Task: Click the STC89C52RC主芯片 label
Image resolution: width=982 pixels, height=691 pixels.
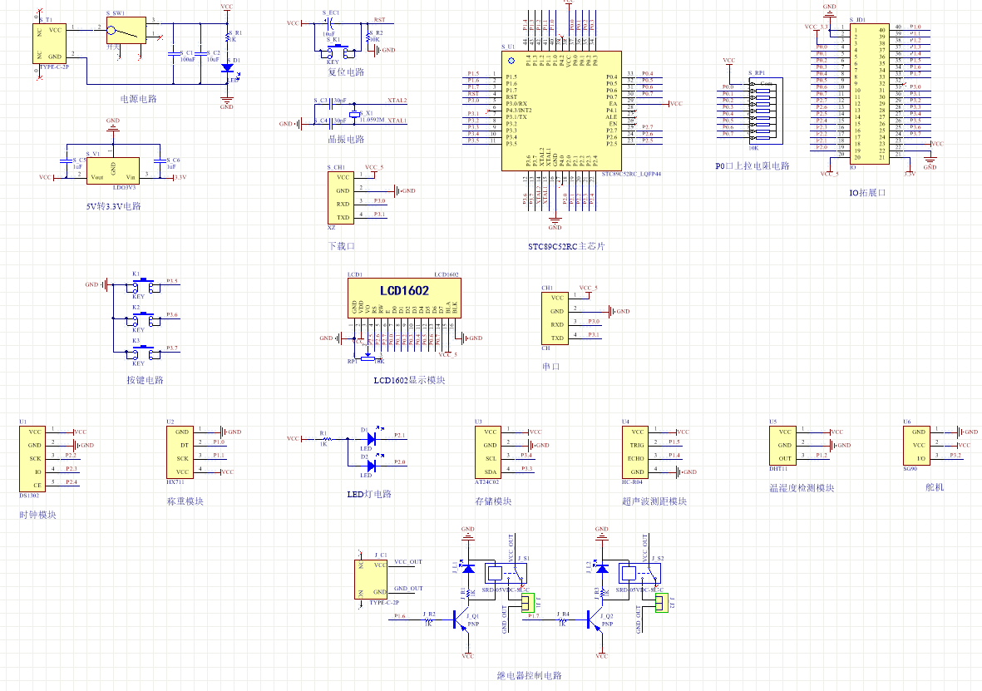Action: [x=567, y=246]
